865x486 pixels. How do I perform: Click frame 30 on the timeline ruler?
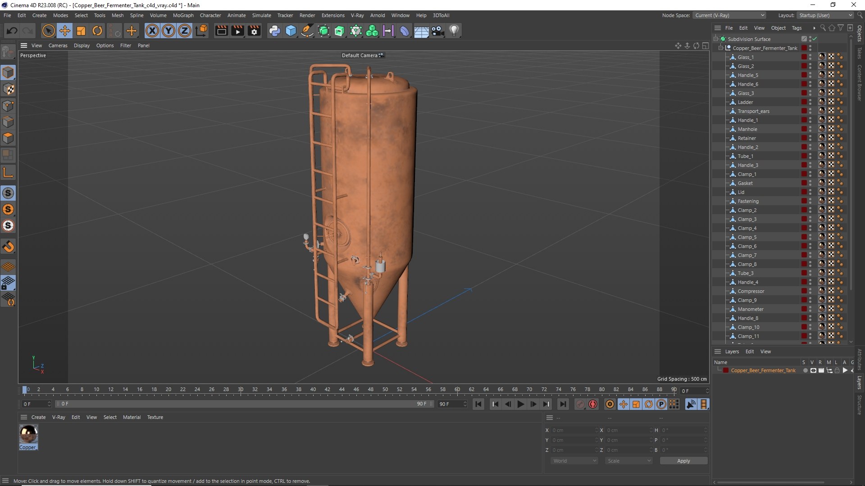click(x=241, y=390)
